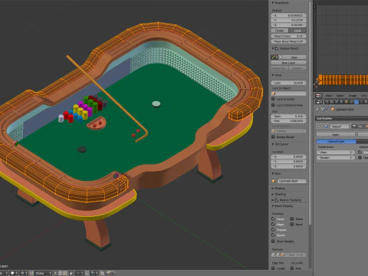The image size is (368, 276).
Task: Switch to the World properties tab icon
Action: coord(341,102)
